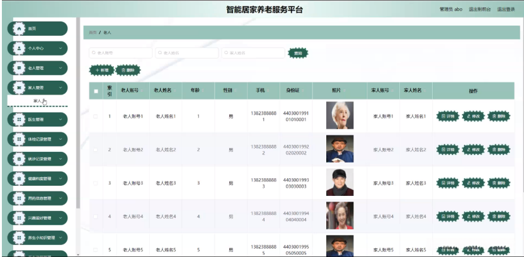Screen dimensions: 524x257
Task: Sort by the 手机 column arrows
Action: point(268,91)
